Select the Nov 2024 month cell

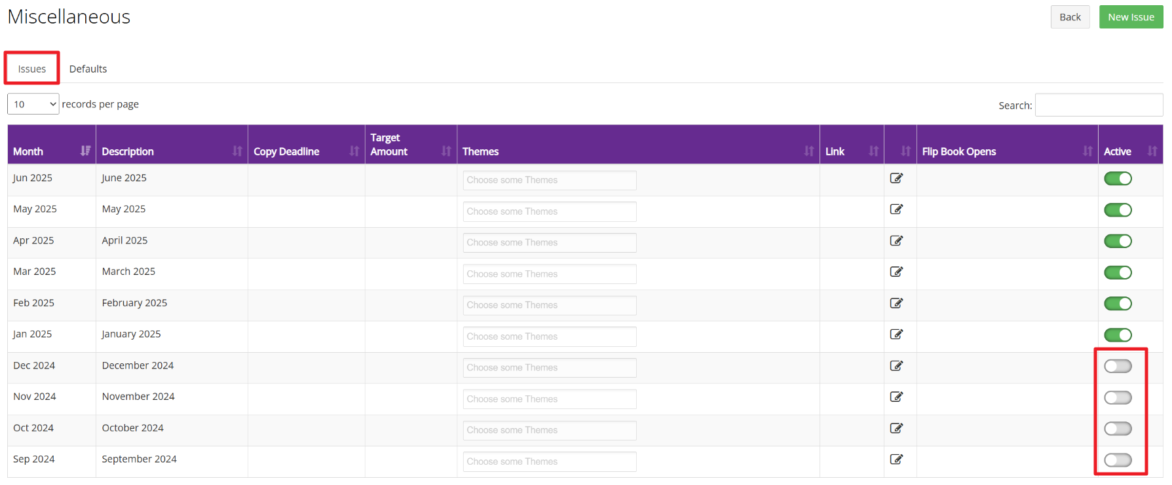coord(52,399)
